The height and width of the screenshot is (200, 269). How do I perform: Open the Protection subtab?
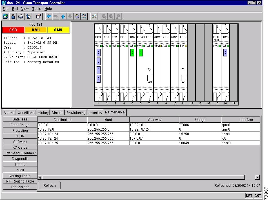[x=20, y=131]
